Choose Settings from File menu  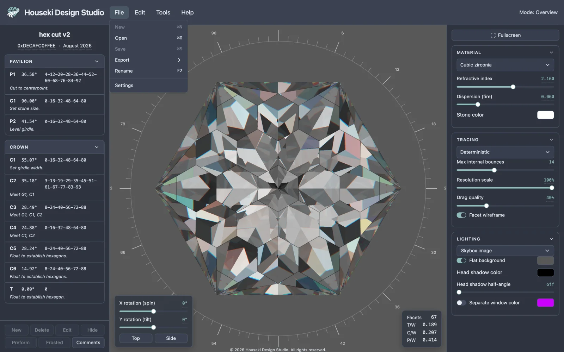[x=148, y=86]
